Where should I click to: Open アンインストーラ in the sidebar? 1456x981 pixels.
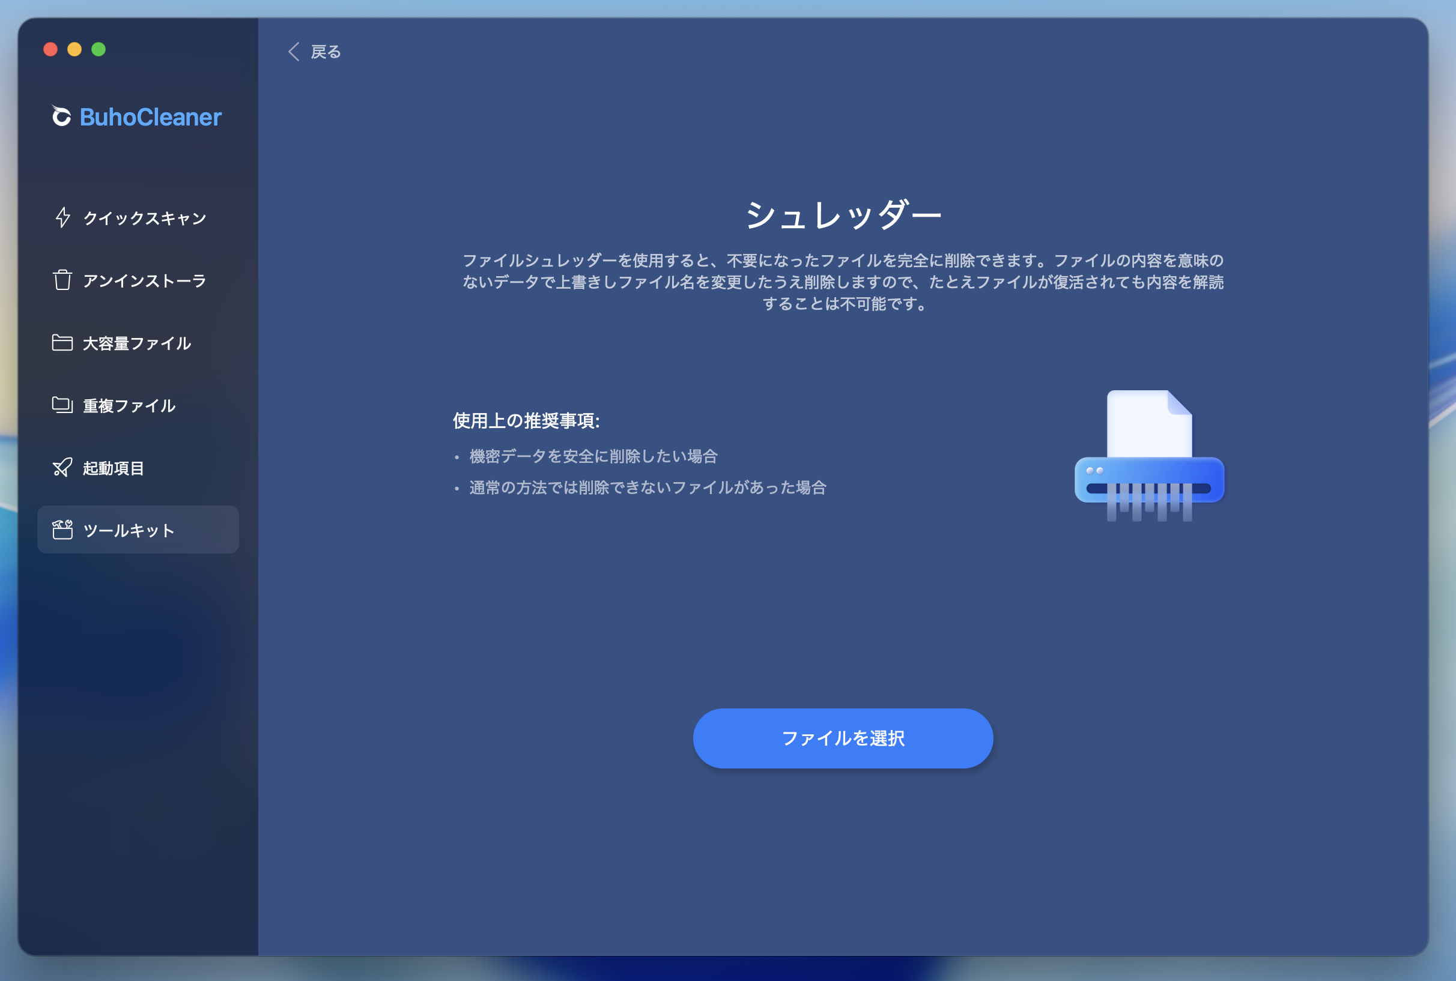pos(138,280)
